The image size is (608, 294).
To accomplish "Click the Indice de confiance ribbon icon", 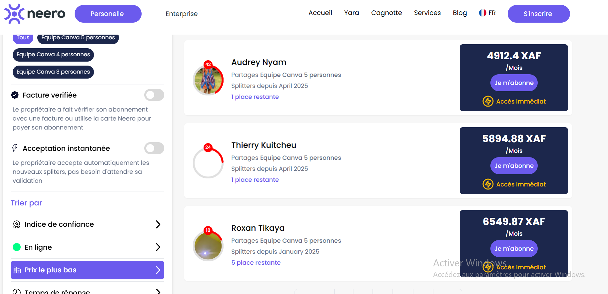I will pos(17,224).
